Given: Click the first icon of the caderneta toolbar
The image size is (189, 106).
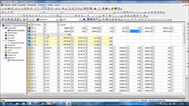Looking at the screenshot, I should pos(3,19).
